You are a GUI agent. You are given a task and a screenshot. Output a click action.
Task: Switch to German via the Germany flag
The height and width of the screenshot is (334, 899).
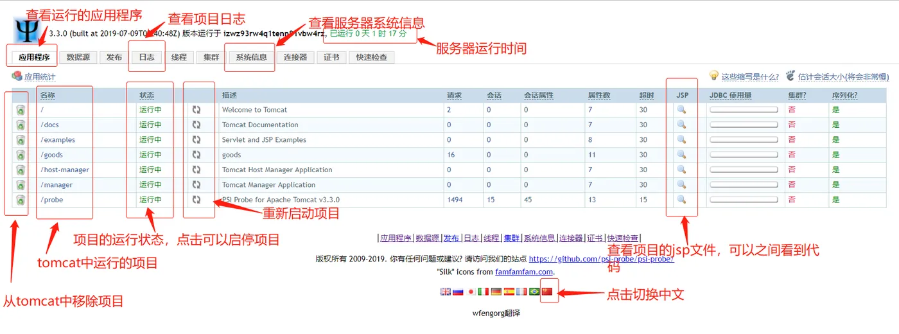pos(496,292)
